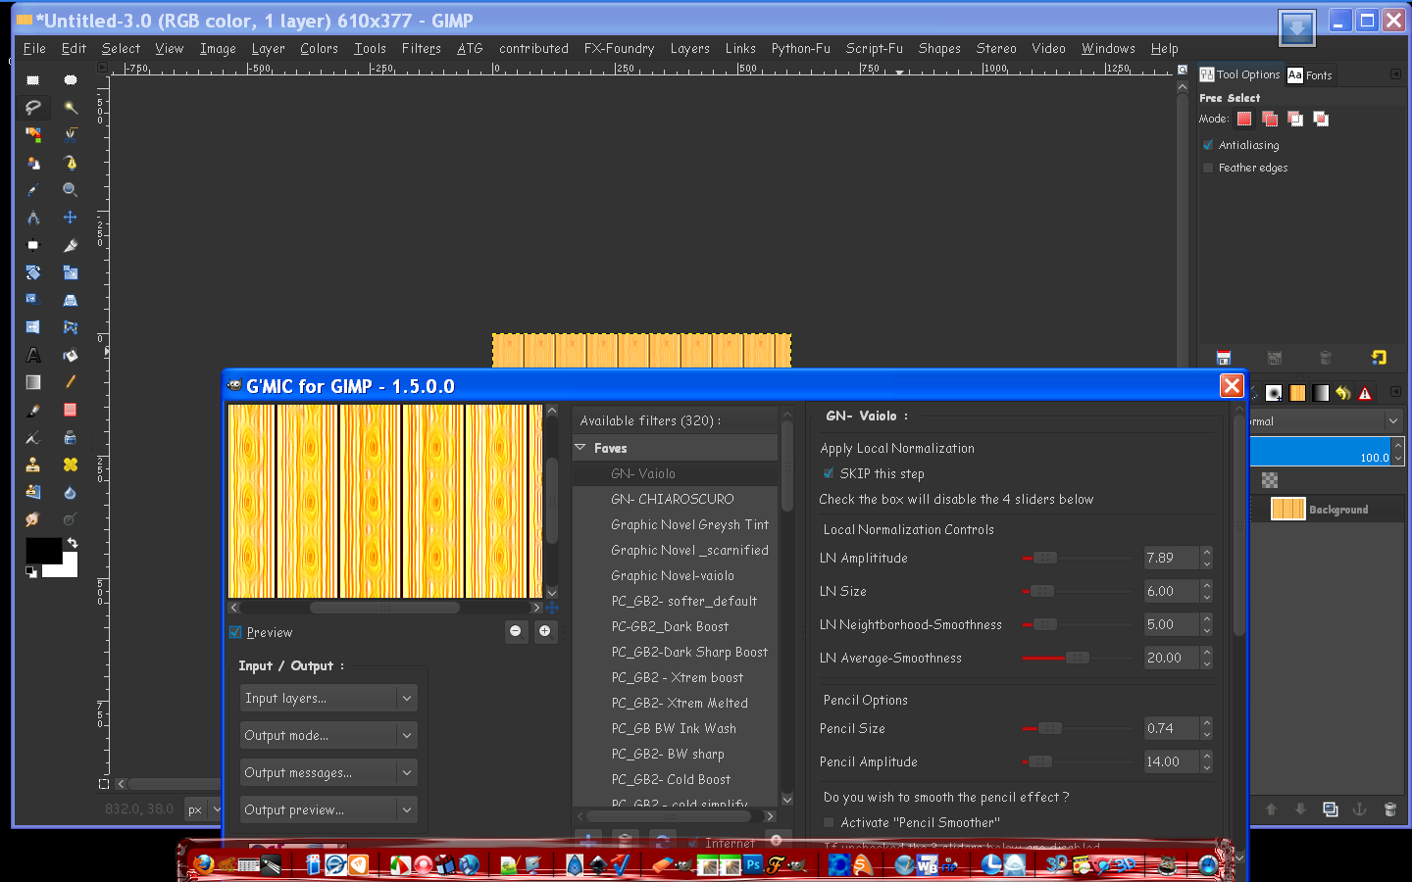Uncheck SKIP this step
1412x882 pixels.
pyautogui.click(x=829, y=473)
